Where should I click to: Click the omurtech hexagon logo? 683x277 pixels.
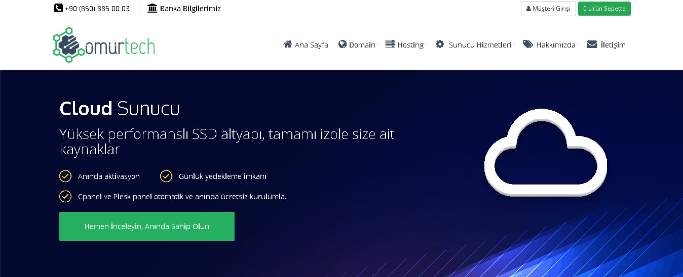(68, 44)
